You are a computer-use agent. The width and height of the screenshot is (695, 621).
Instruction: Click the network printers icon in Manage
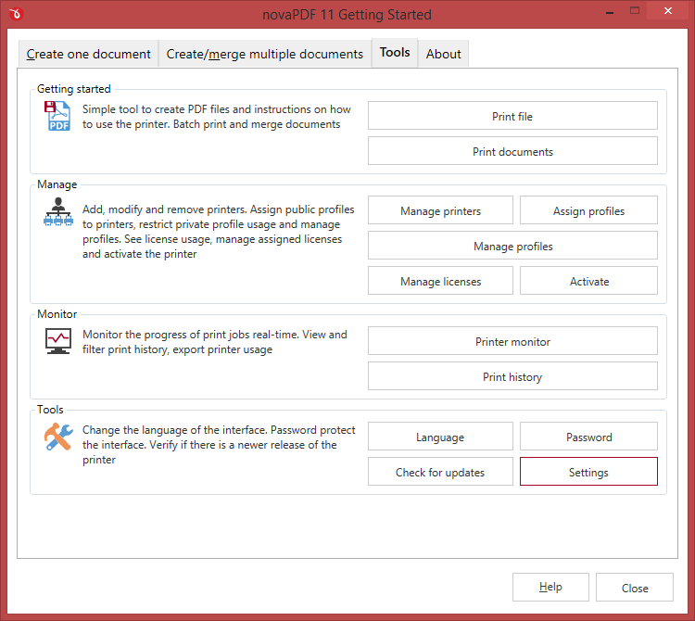click(58, 212)
